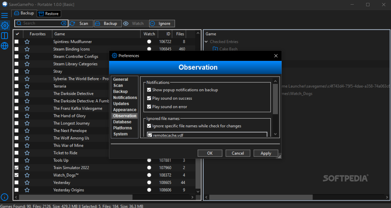
Task: Star the Steam Controller Configs row
Action: coord(27,57)
